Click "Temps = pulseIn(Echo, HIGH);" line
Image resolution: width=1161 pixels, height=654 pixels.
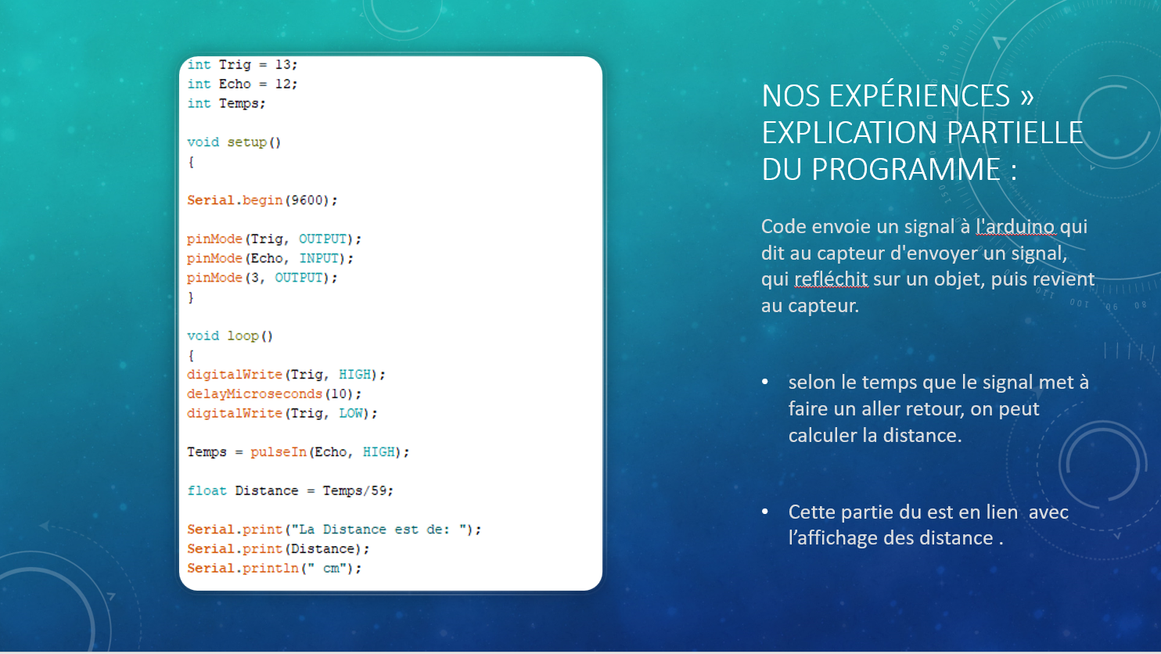click(297, 452)
